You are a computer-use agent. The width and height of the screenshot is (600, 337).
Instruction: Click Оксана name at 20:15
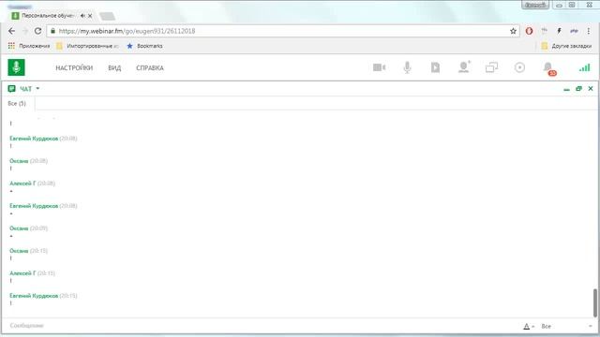[19, 251]
